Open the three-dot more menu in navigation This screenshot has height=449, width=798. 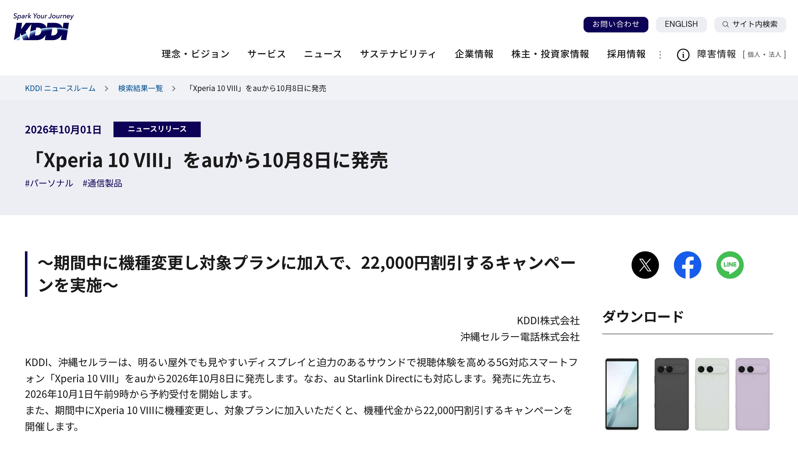660,55
